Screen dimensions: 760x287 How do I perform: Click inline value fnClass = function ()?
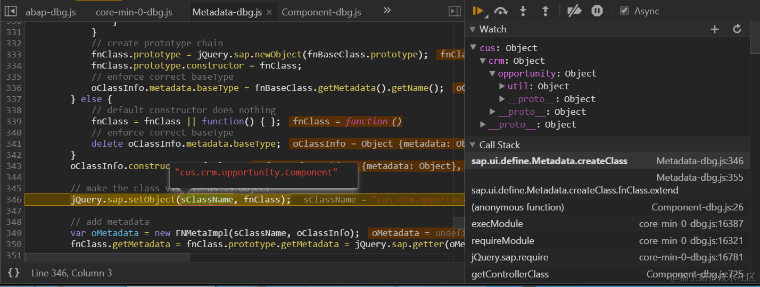tap(347, 121)
